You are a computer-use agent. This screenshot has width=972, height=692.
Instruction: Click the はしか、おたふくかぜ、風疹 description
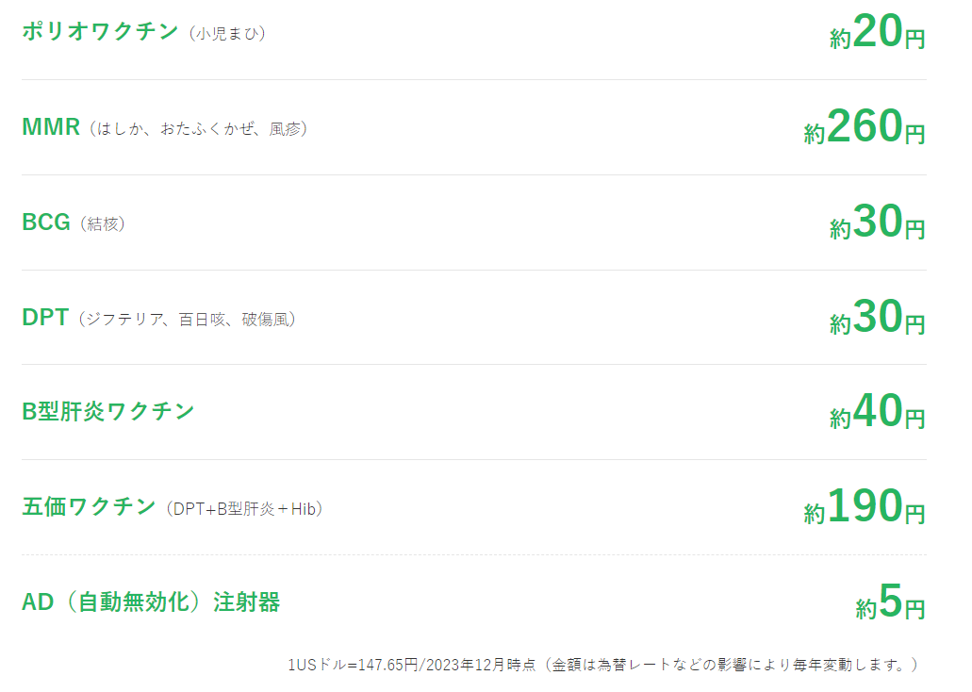coord(198,129)
